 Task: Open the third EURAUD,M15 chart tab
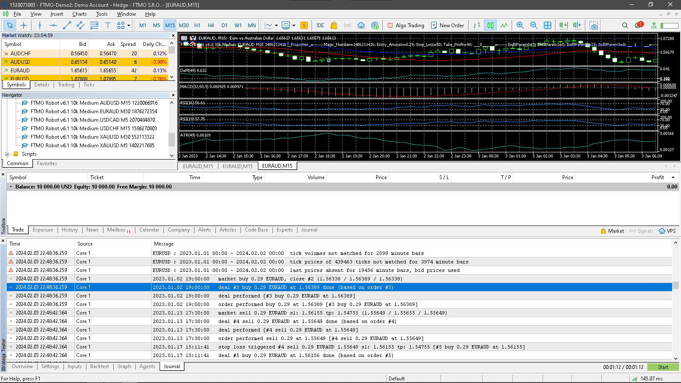277,166
